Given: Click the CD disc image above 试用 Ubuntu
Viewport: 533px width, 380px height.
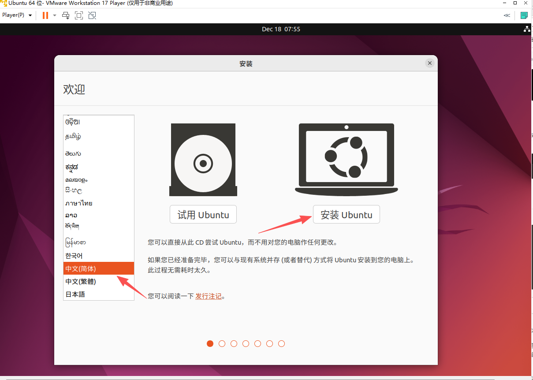Looking at the screenshot, I should pos(203,160).
